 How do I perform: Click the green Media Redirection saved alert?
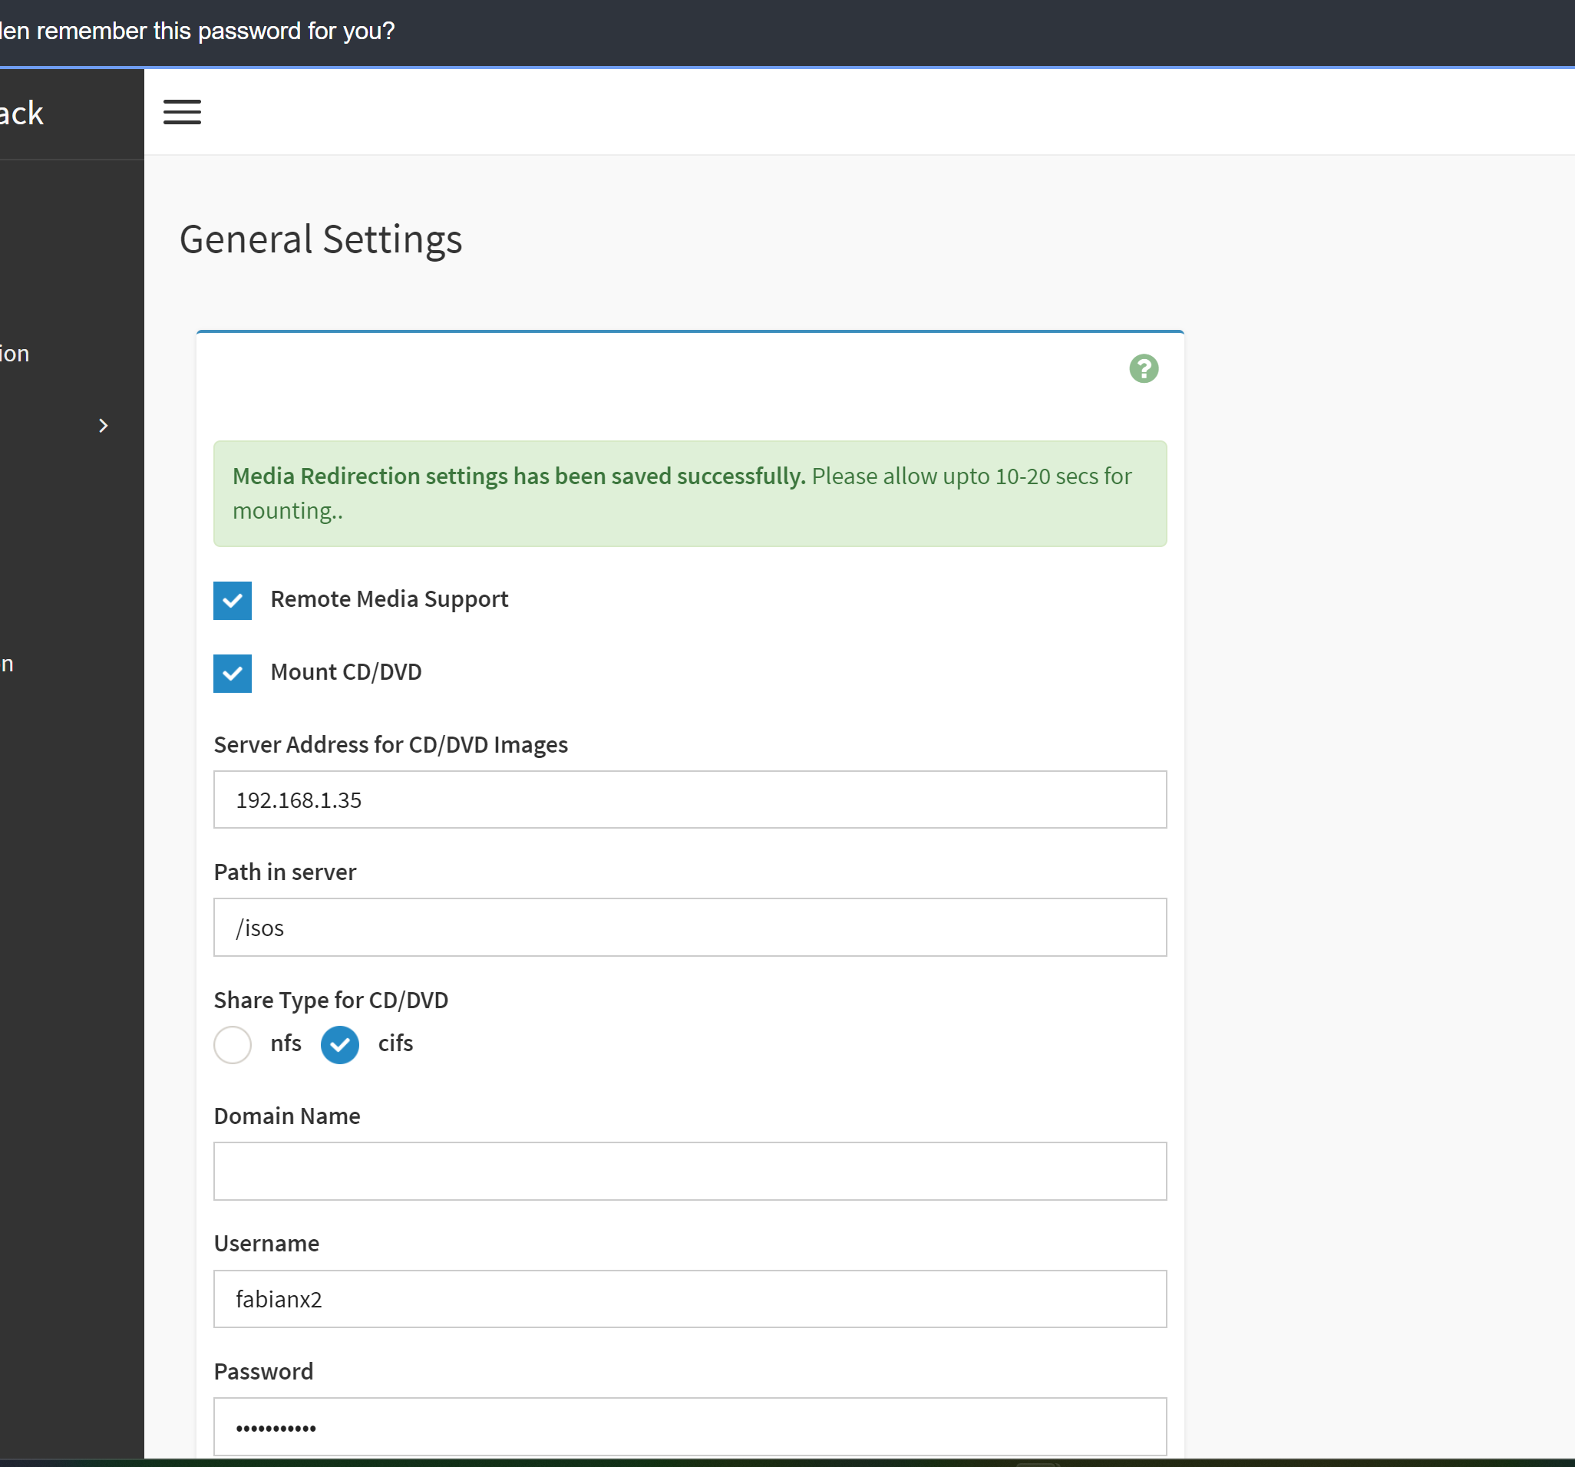click(x=689, y=493)
